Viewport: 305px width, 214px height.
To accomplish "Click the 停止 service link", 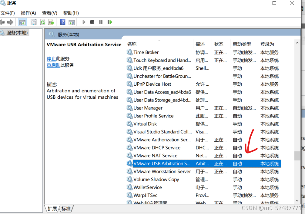I will point(51,59).
